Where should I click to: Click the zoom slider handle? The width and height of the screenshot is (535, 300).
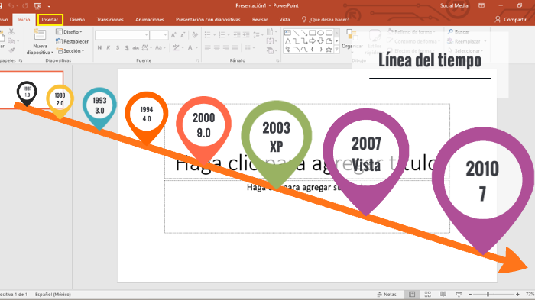[488, 294]
